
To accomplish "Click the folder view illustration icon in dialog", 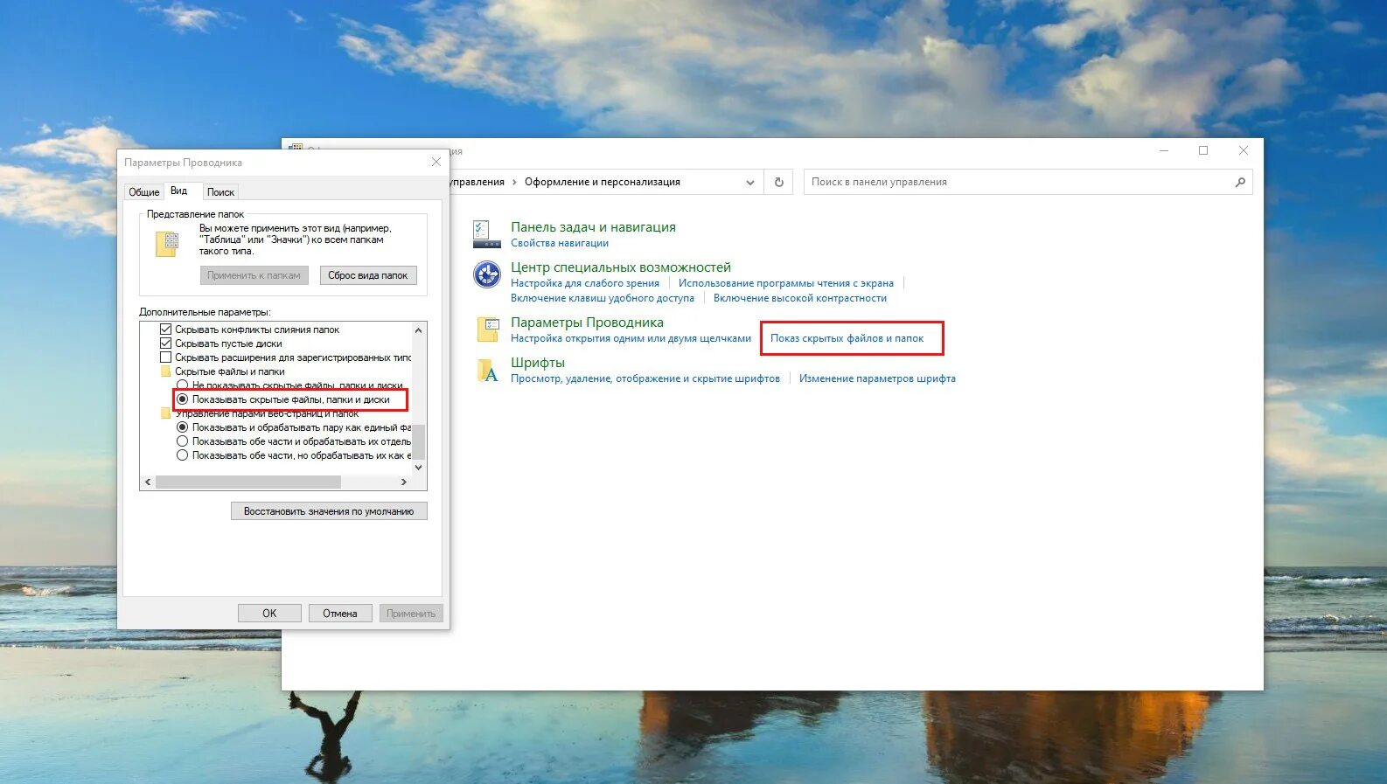I will [167, 244].
